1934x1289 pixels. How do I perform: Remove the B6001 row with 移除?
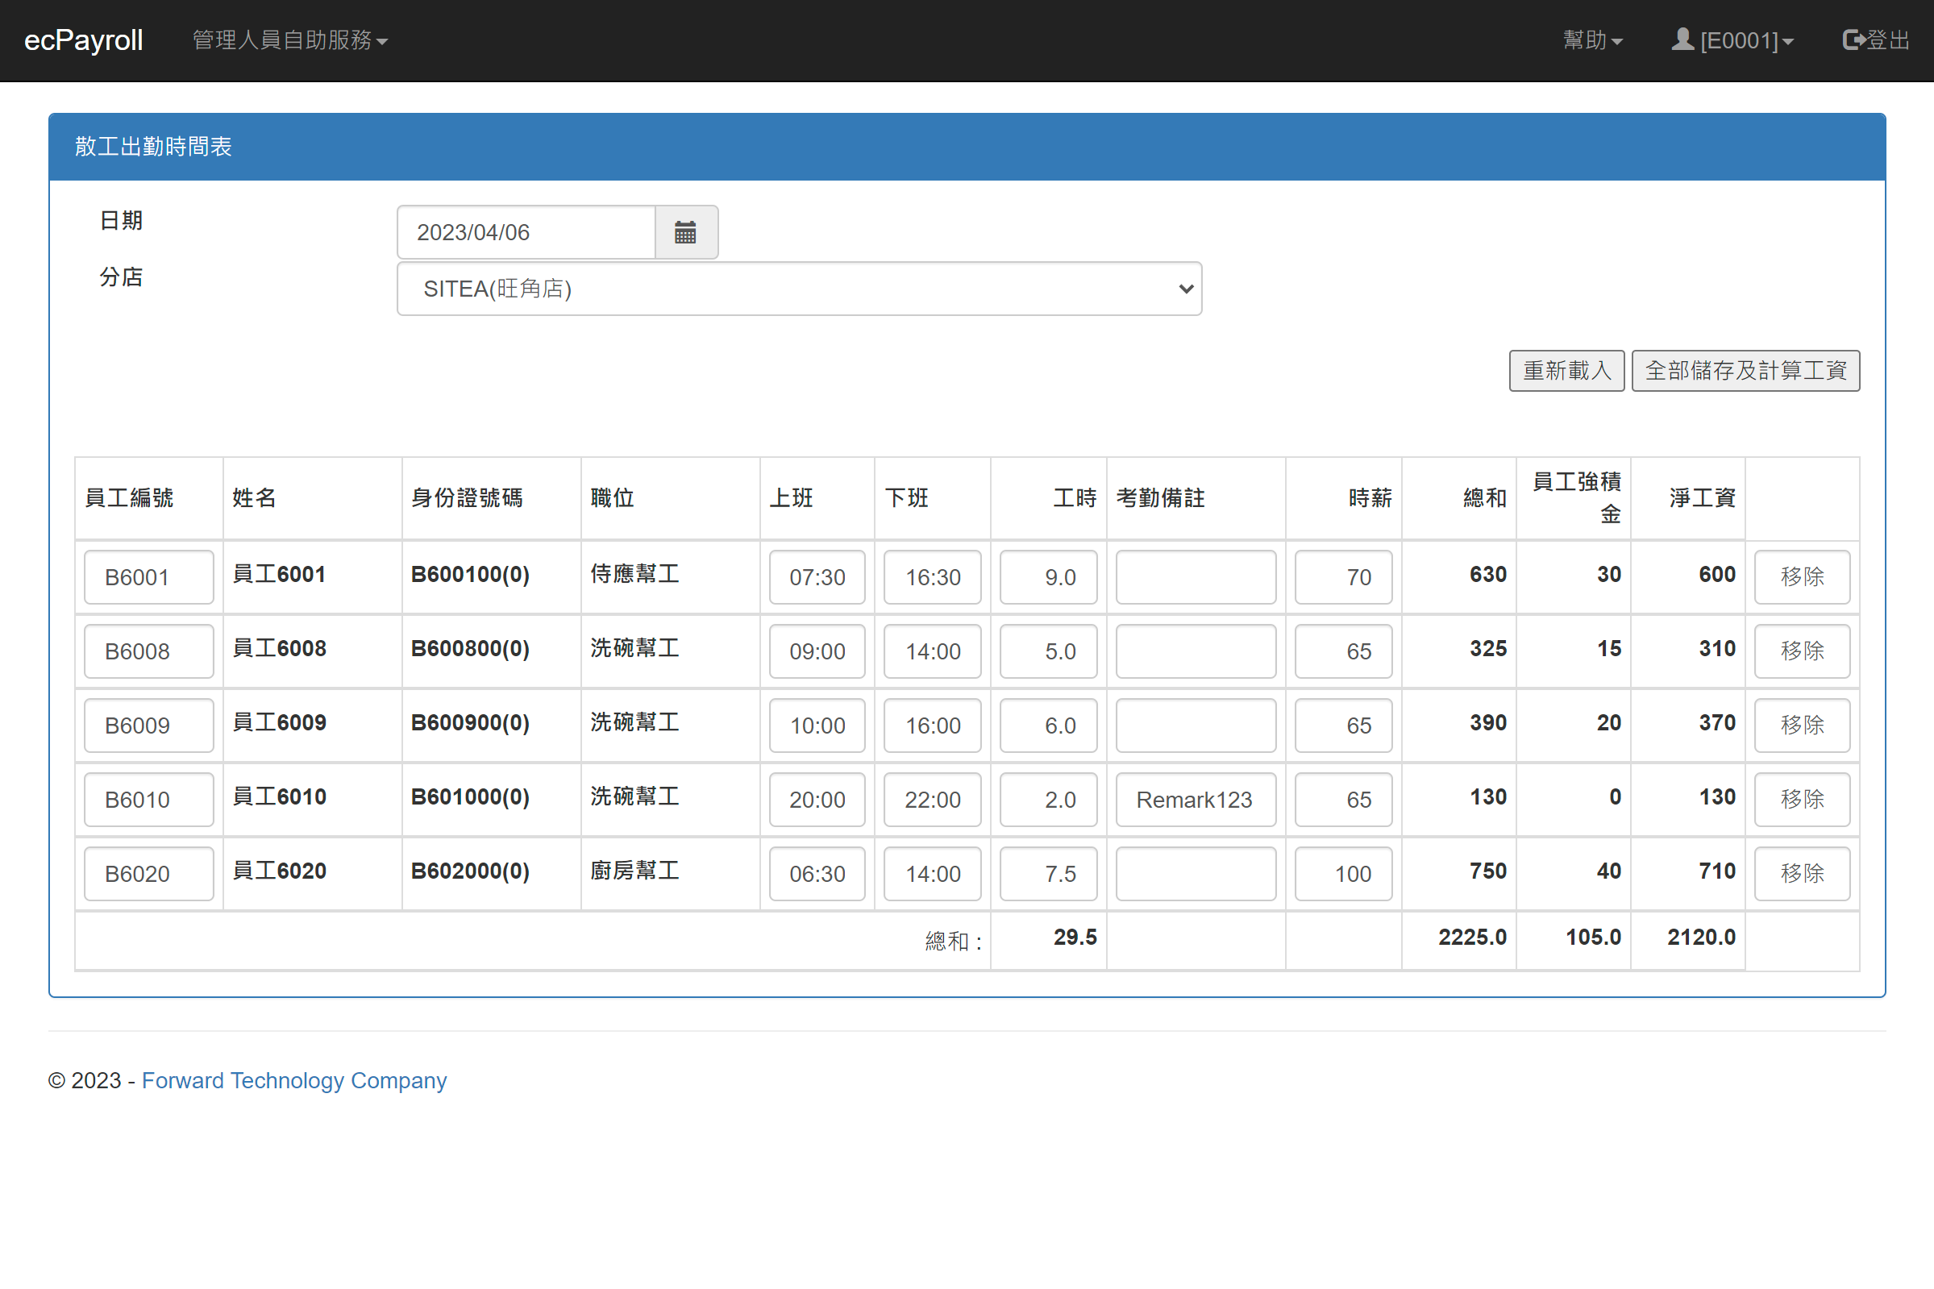point(1802,577)
